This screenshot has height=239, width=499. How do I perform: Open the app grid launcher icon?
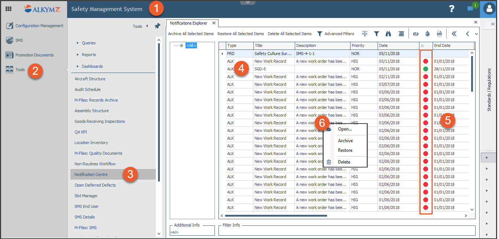click(8, 9)
